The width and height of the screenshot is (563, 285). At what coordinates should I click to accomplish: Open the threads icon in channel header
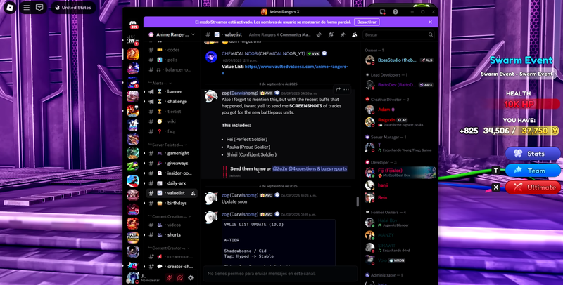(319, 34)
